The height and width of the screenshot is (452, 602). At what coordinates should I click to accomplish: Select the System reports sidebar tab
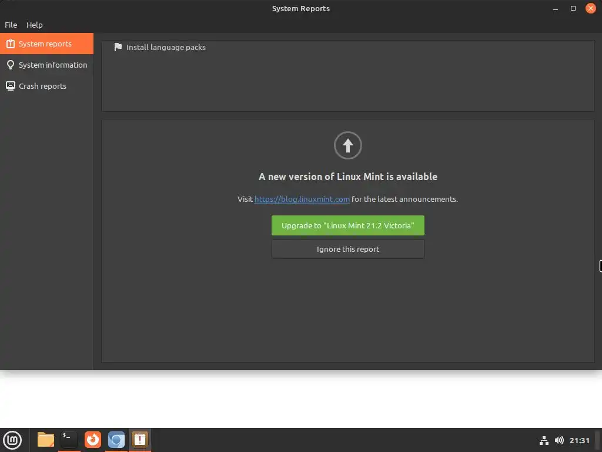46,44
